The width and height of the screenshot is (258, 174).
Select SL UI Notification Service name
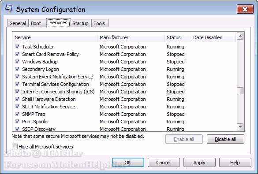(x=49, y=107)
